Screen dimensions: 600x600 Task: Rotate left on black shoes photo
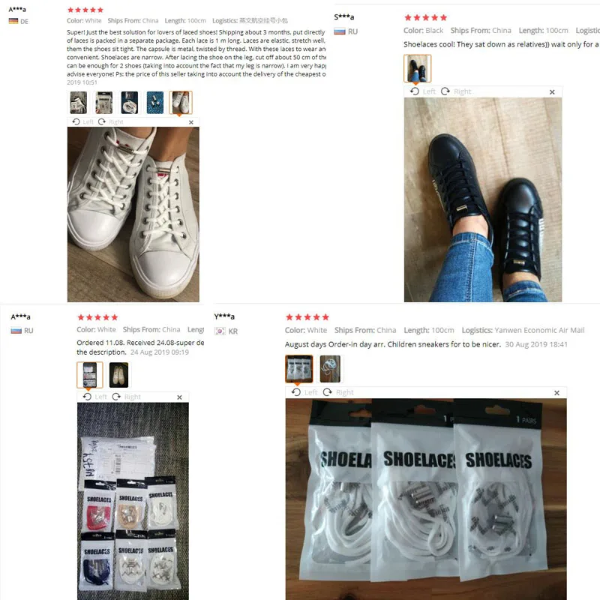(423, 91)
